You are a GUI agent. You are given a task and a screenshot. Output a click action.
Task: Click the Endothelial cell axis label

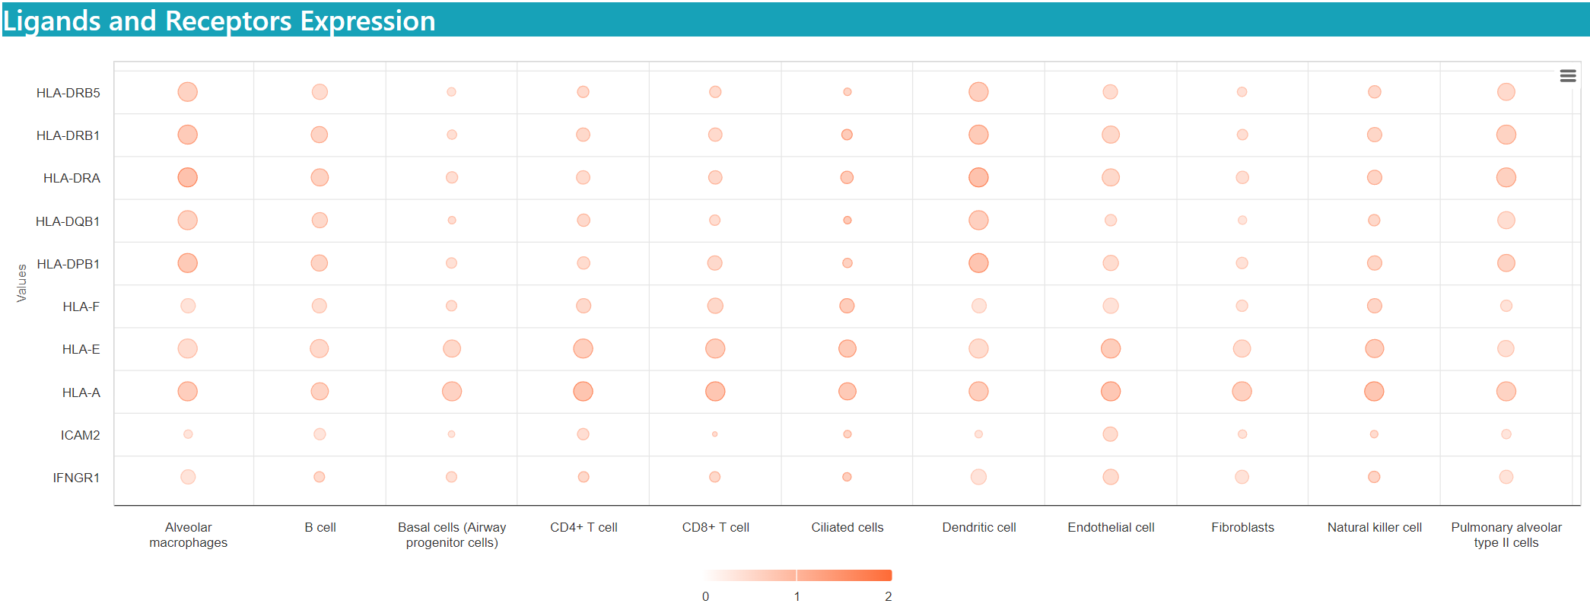[x=1111, y=527]
